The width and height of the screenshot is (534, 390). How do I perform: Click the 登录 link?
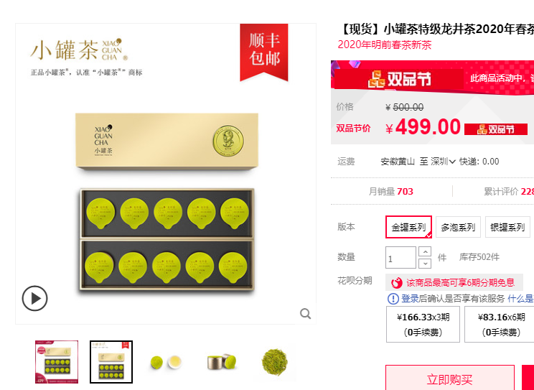[410, 299]
